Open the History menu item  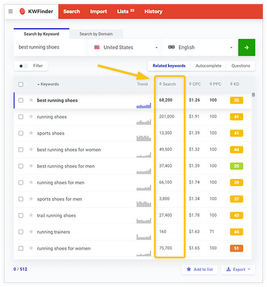[154, 11]
